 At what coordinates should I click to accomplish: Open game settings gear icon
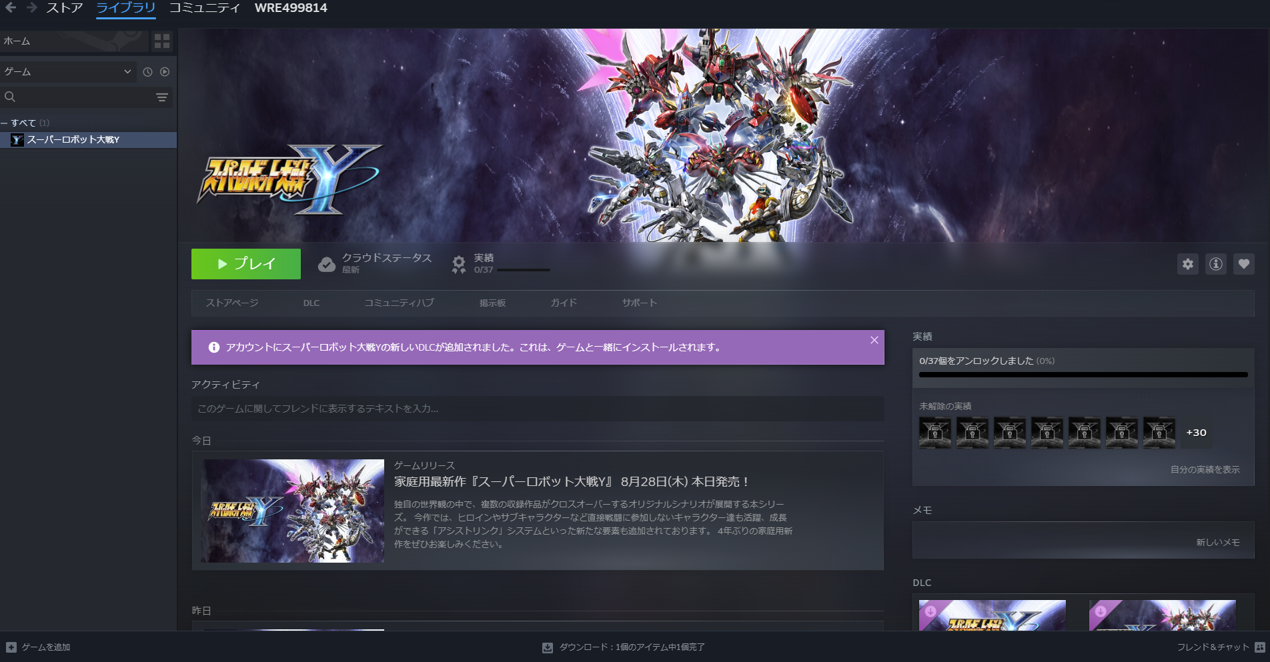click(x=1188, y=264)
